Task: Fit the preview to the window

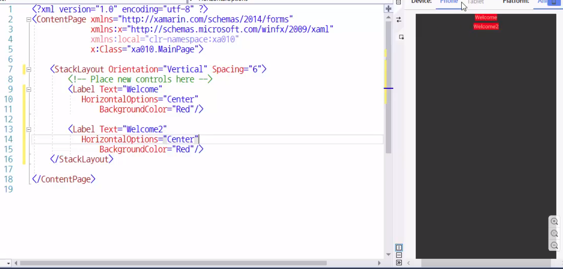Action: pyautogui.click(x=554, y=234)
